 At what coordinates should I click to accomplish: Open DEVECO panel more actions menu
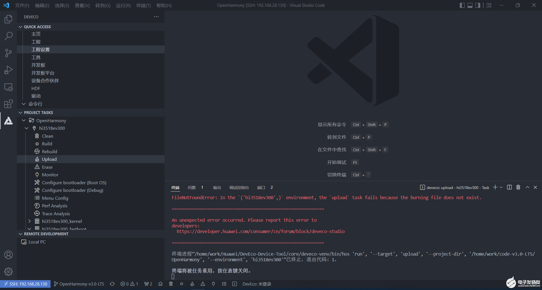pyautogui.click(x=156, y=17)
